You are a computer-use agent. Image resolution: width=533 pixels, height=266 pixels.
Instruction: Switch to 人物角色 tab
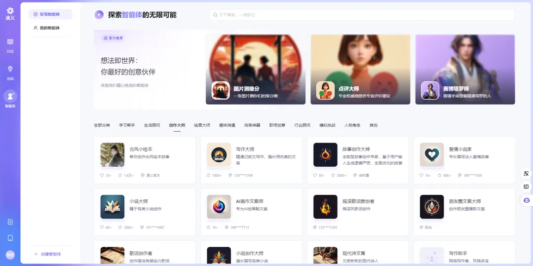click(352, 125)
